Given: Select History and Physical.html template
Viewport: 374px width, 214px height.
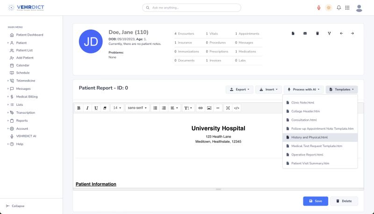Looking at the screenshot, I should point(309,137).
